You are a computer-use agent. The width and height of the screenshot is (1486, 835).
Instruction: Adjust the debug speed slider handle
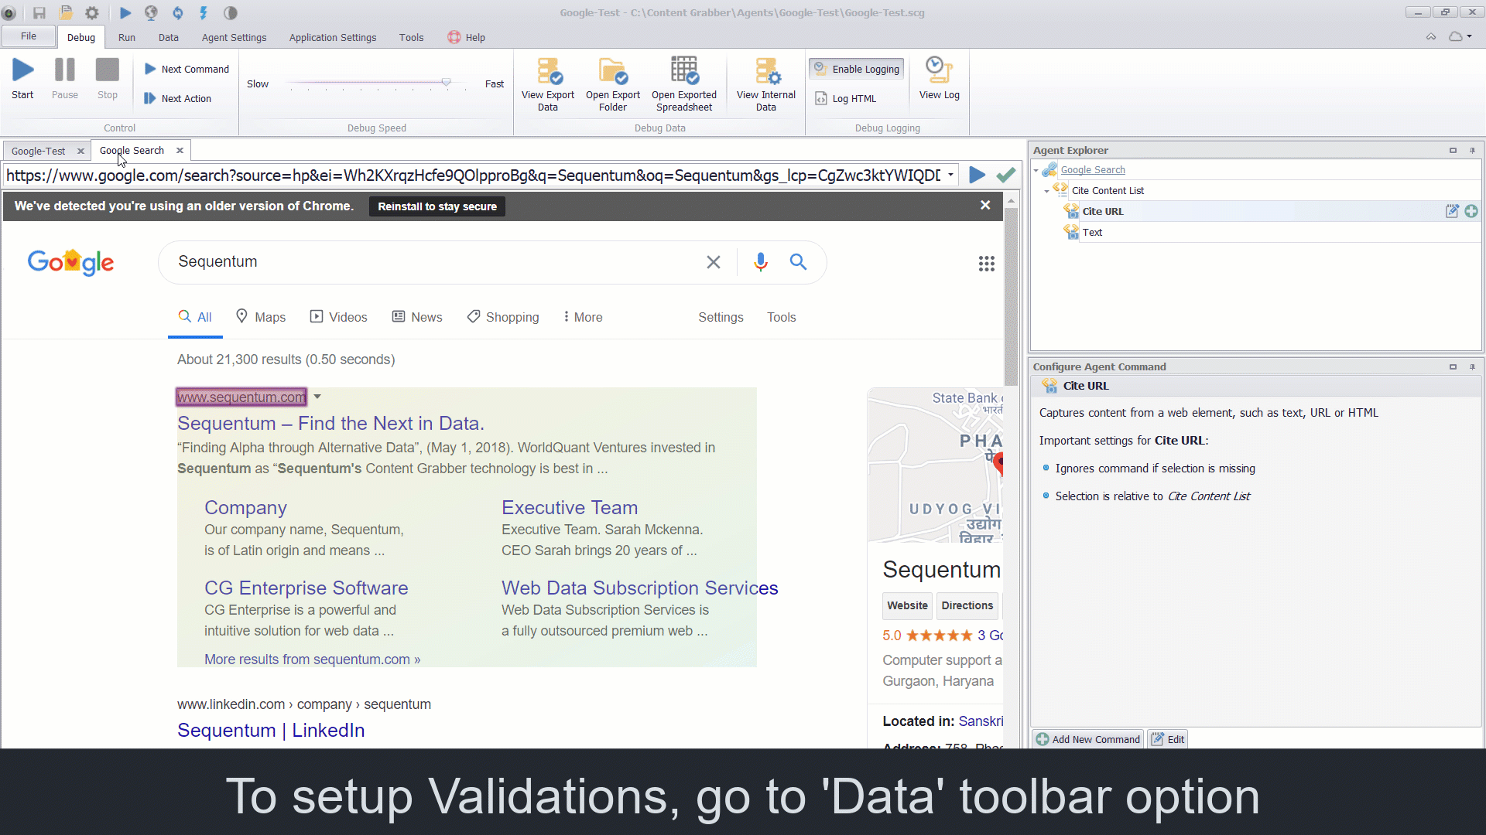click(446, 82)
